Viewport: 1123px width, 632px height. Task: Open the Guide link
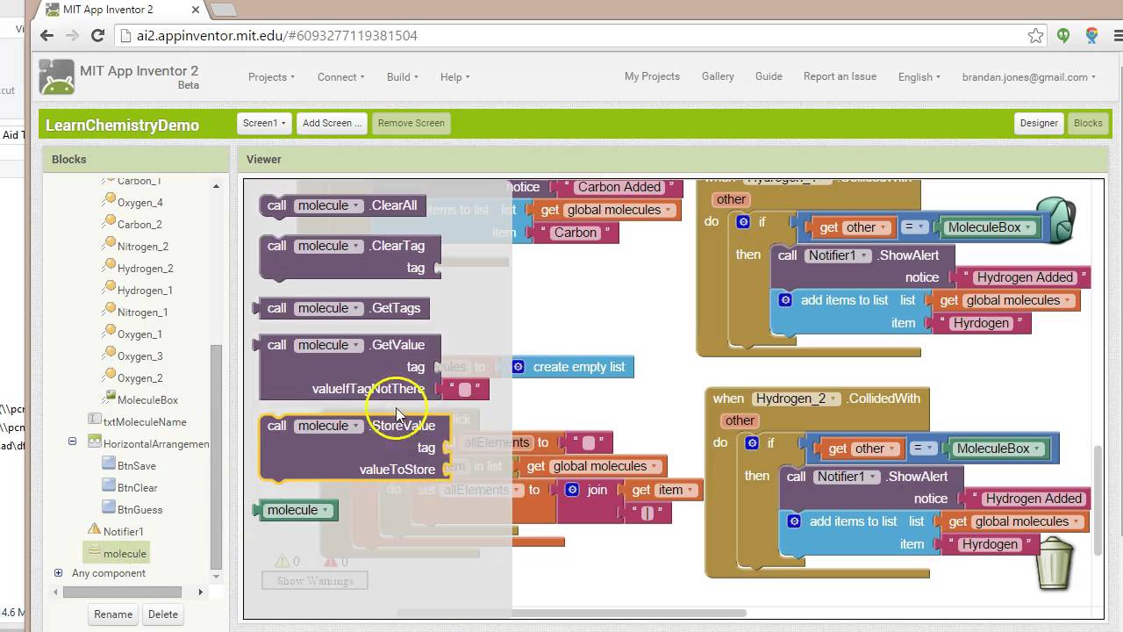pyautogui.click(x=769, y=76)
